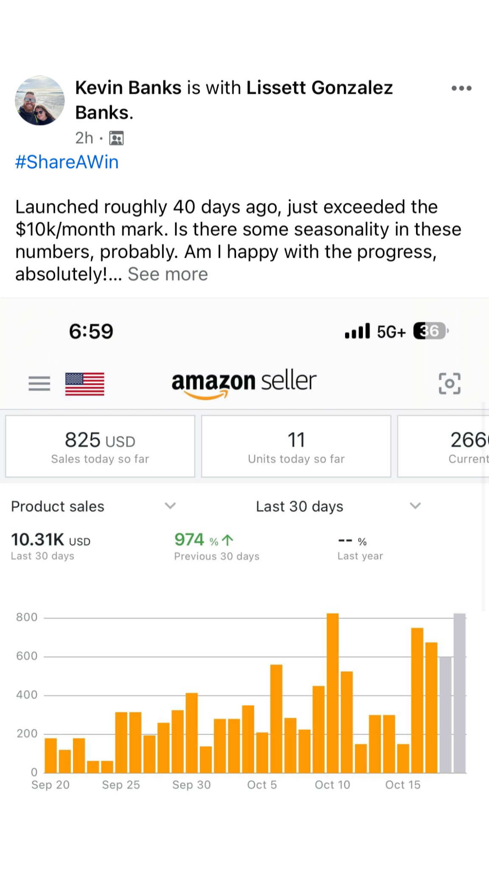Tap the Amazon Seller hamburger menu icon

(x=39, y=384)
